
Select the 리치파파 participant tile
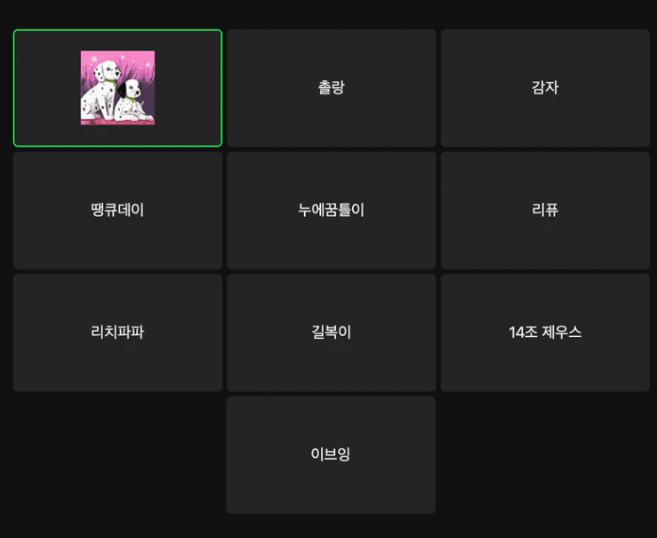pos(117,333)
